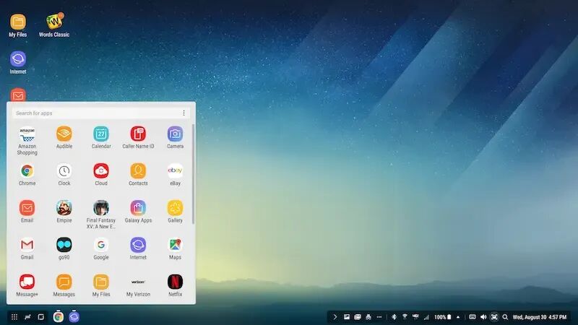
Task: Open Final Fantasy XV game
Action: [101, 214]
